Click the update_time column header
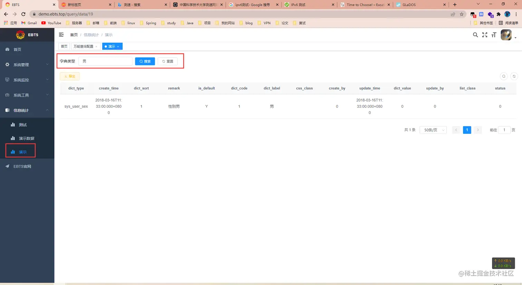The image size is (522, 285). 370,88
